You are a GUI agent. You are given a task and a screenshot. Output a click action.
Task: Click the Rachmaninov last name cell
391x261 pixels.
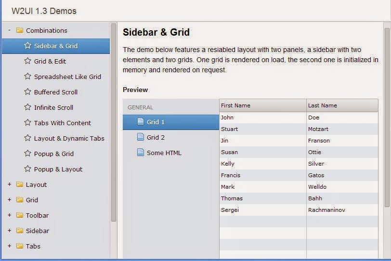tap(342, 210)
